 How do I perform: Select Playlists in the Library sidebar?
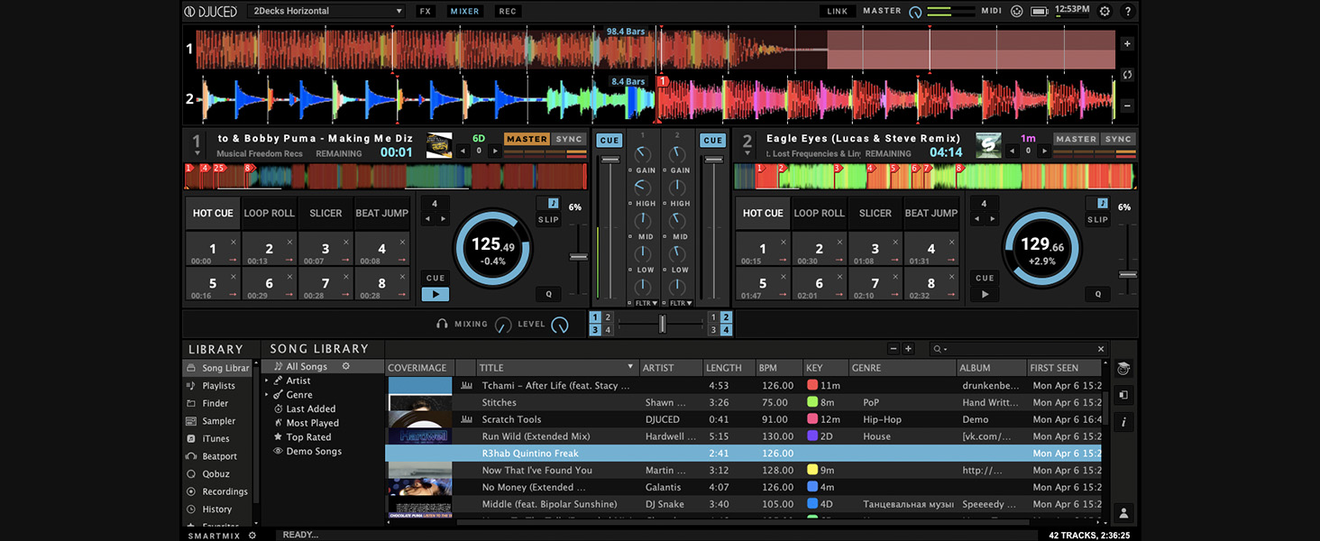[x=218, y=386]
